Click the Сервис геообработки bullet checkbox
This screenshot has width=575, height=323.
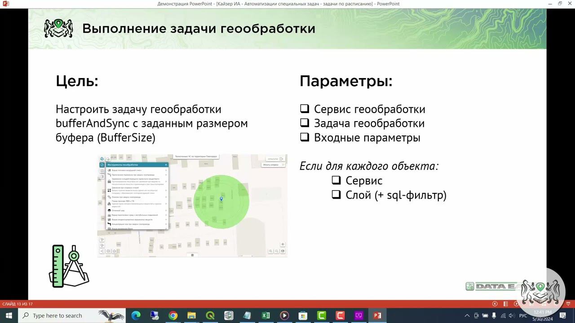[305, 109]
